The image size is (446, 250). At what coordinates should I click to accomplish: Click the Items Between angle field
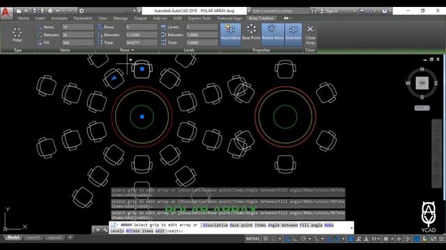tap(77, 35)
